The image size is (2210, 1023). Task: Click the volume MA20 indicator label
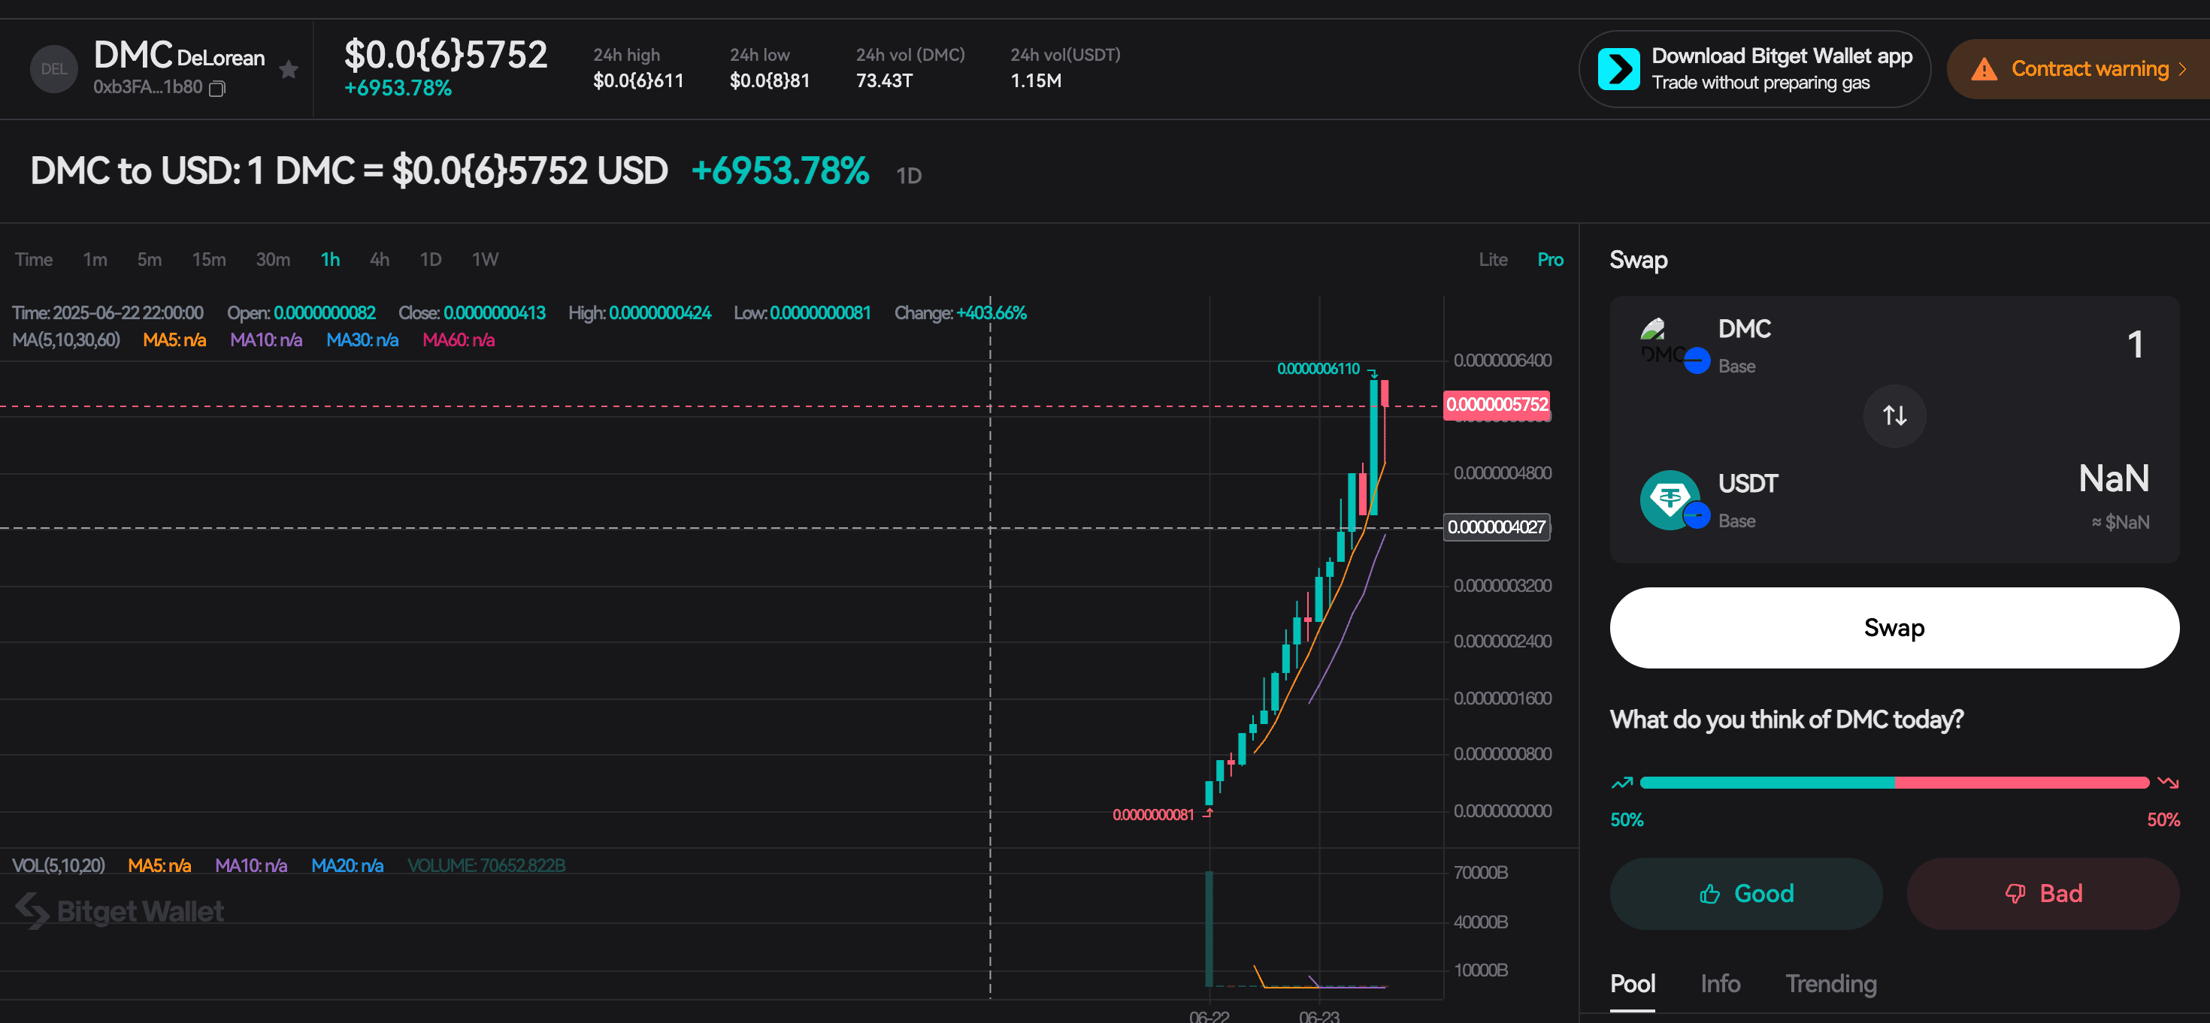pos(347,866)
